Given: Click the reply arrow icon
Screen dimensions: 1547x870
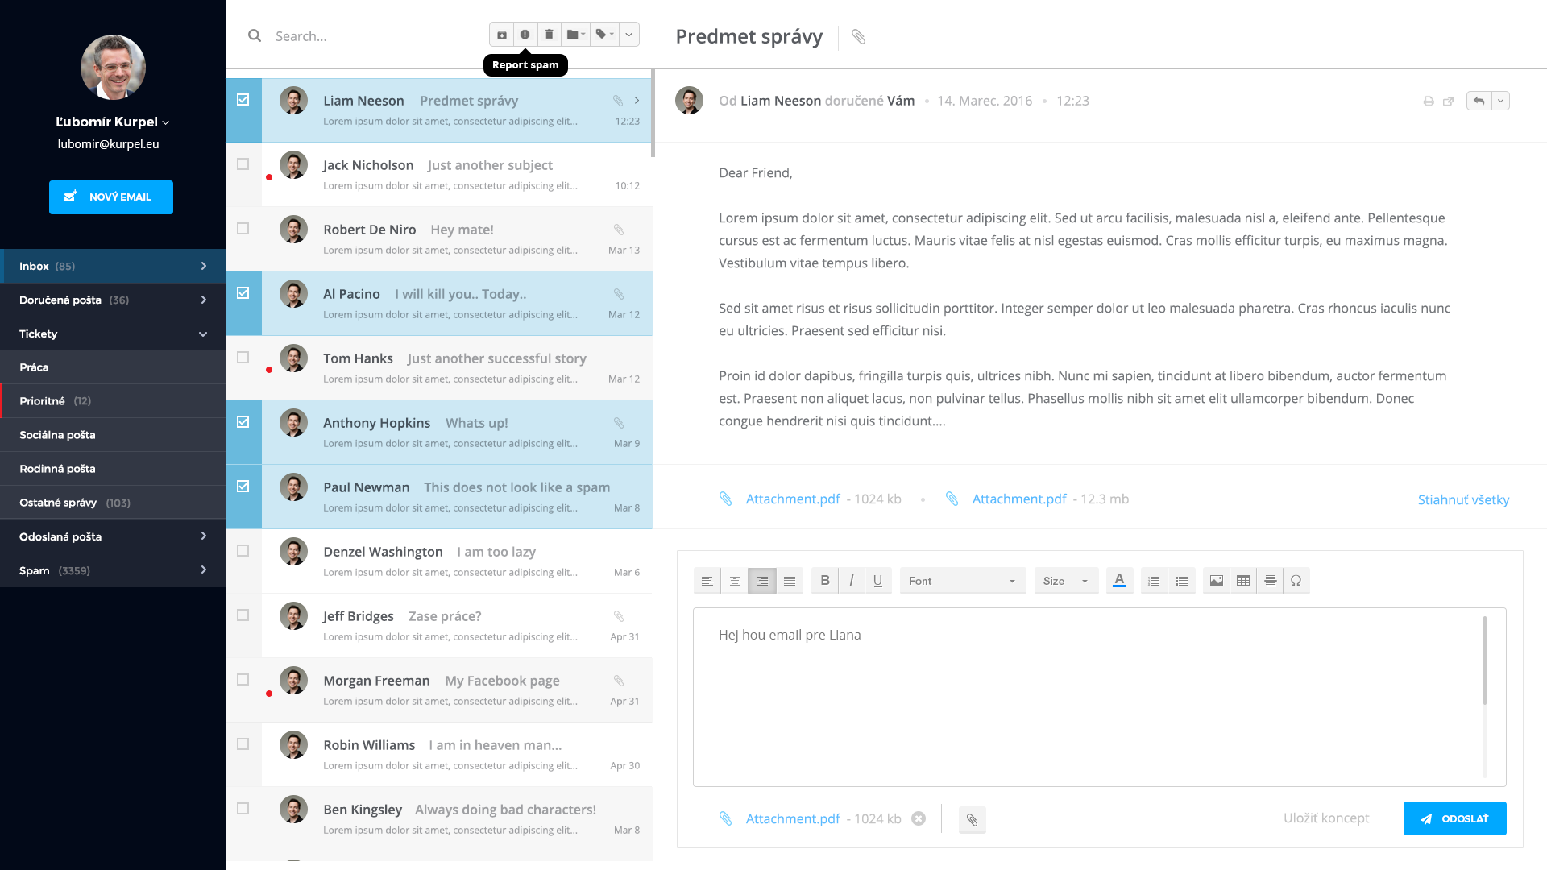Looking at the screenshot, I should 1479,101.
